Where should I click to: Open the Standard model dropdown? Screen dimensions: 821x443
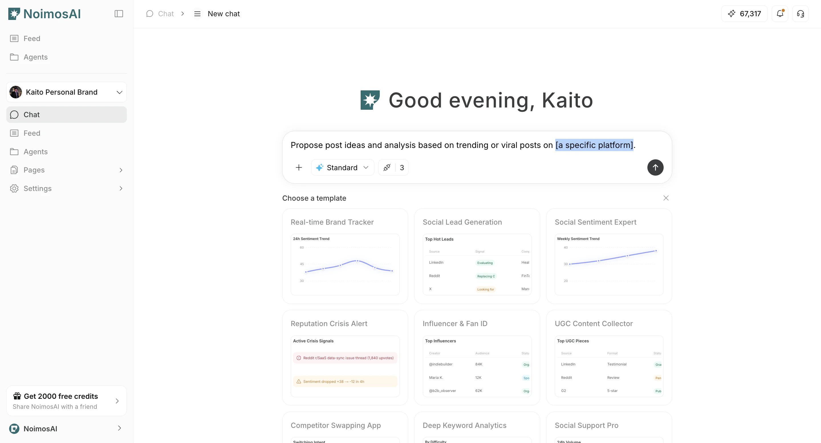[342, 168]
